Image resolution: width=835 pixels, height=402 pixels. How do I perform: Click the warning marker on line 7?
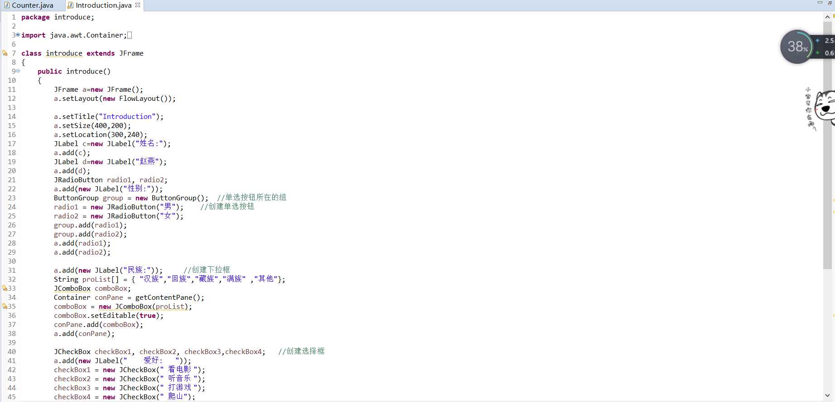click(x=5, y=53)
